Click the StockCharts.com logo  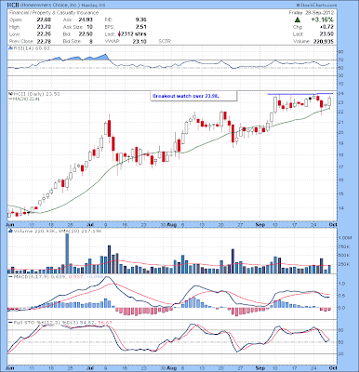[x=316, y=6]
